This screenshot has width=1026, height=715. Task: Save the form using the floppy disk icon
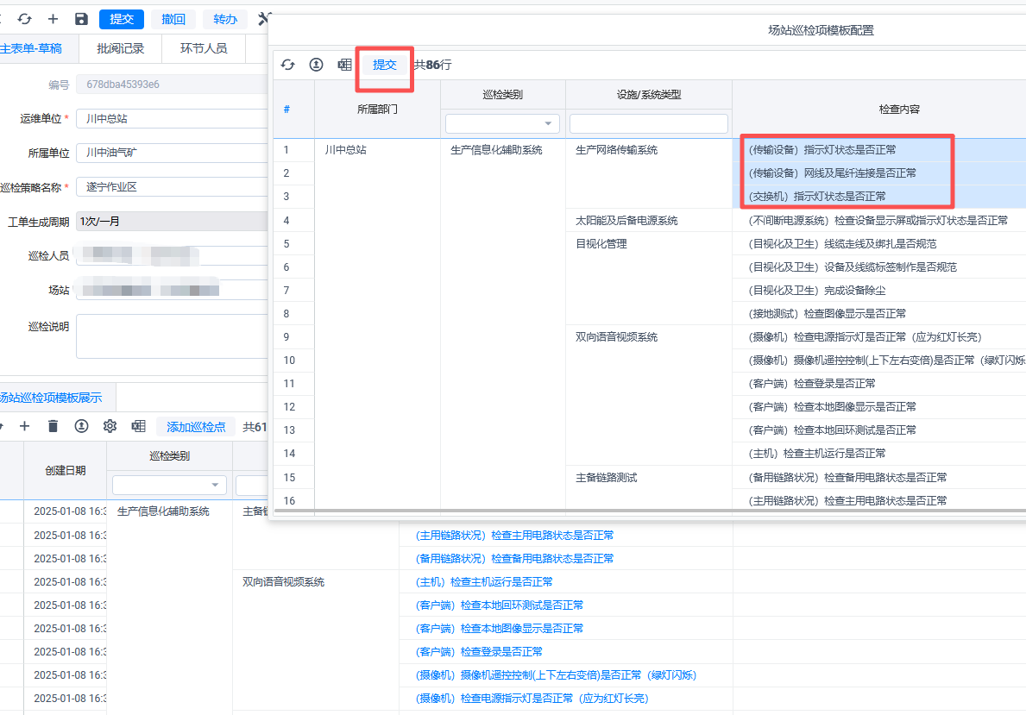[x=81, y=19]
